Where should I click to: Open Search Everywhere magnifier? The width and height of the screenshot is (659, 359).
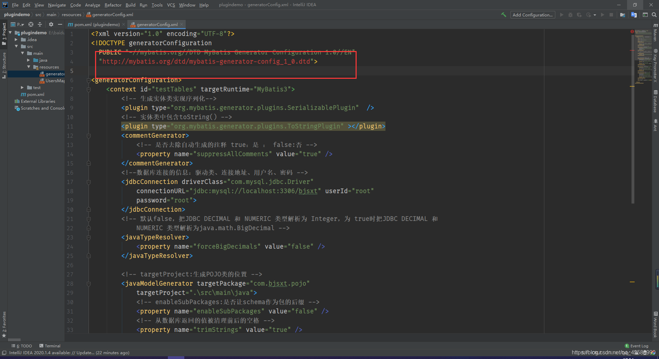pyautogui.click(x=654, y=15)
